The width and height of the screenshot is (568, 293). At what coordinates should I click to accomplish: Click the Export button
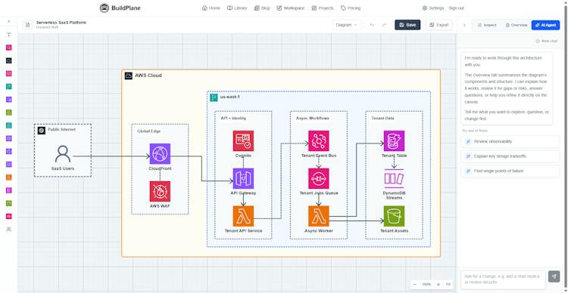pyautogui.click(x=439, y=25)
